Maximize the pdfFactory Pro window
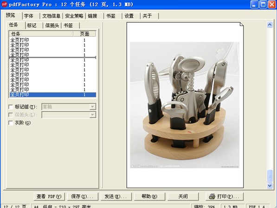Screen dimensions: 277x208 (x=263, y=5)
